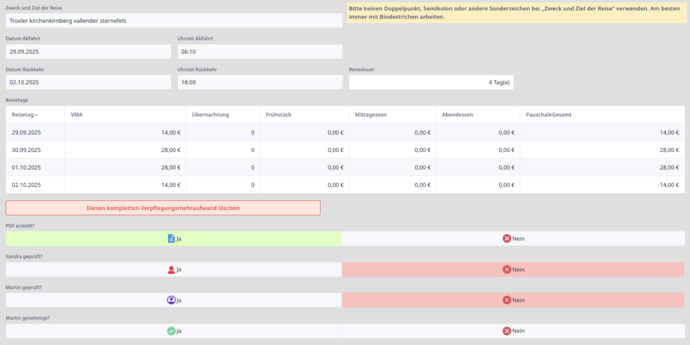This screenshot has width=690, height=345.
Task: Click Mittagessen amount in 30.09.2025 row
Action: (x=393, y=150)
